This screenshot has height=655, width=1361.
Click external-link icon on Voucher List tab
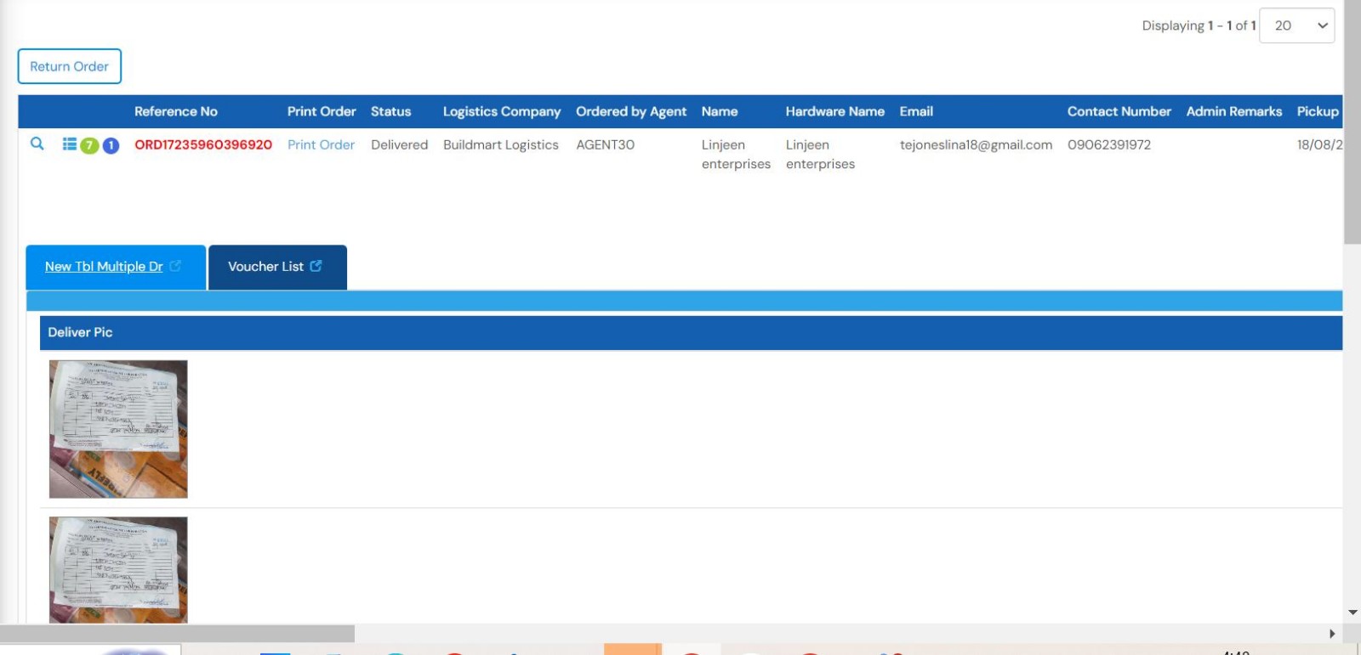coord(316,266)
